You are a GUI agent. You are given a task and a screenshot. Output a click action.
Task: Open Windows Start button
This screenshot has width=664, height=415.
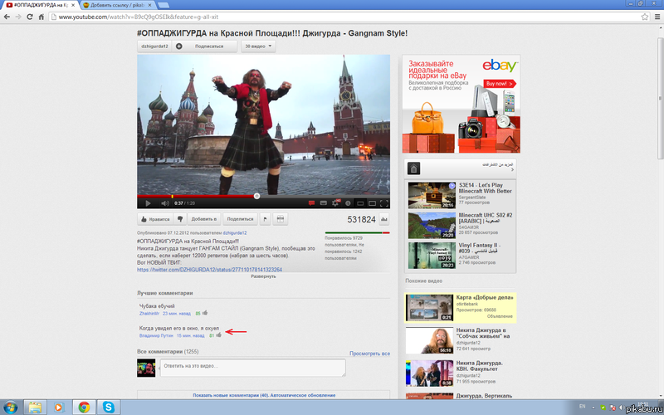(9, 408)
